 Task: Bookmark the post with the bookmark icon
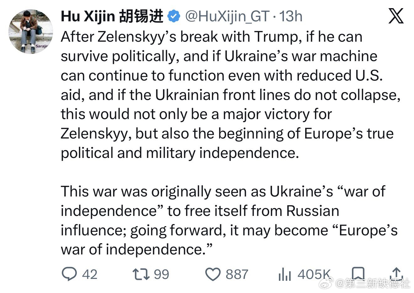[x=358, y=274]
